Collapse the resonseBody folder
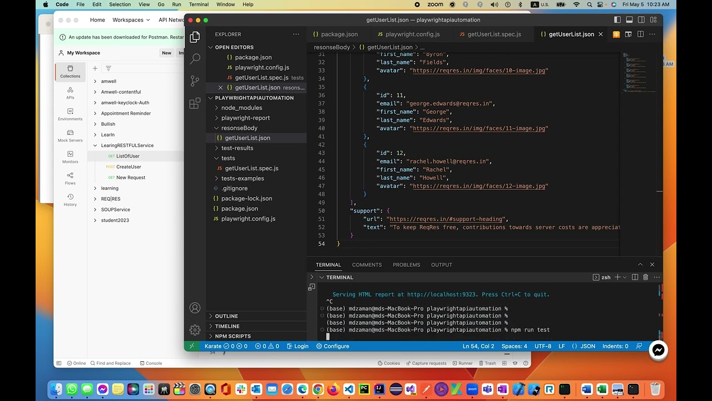 239,128
